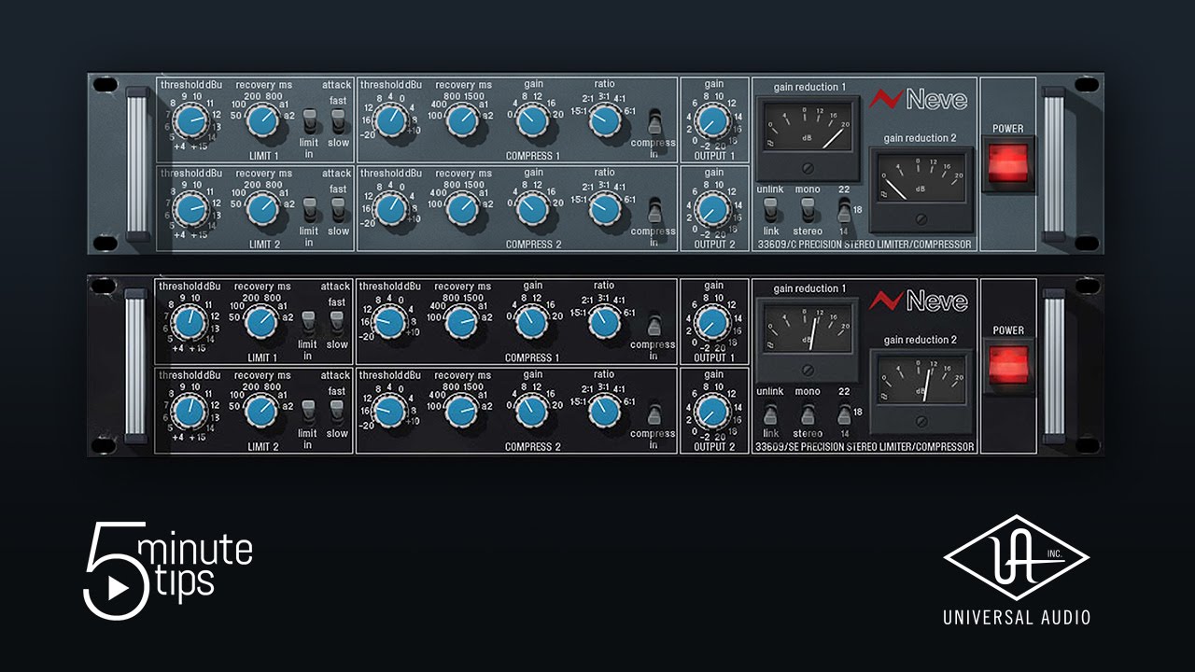1195x672 pixels.
Task: Click red POWER button on grey 33609/C unit
Action: [1009, 162]
